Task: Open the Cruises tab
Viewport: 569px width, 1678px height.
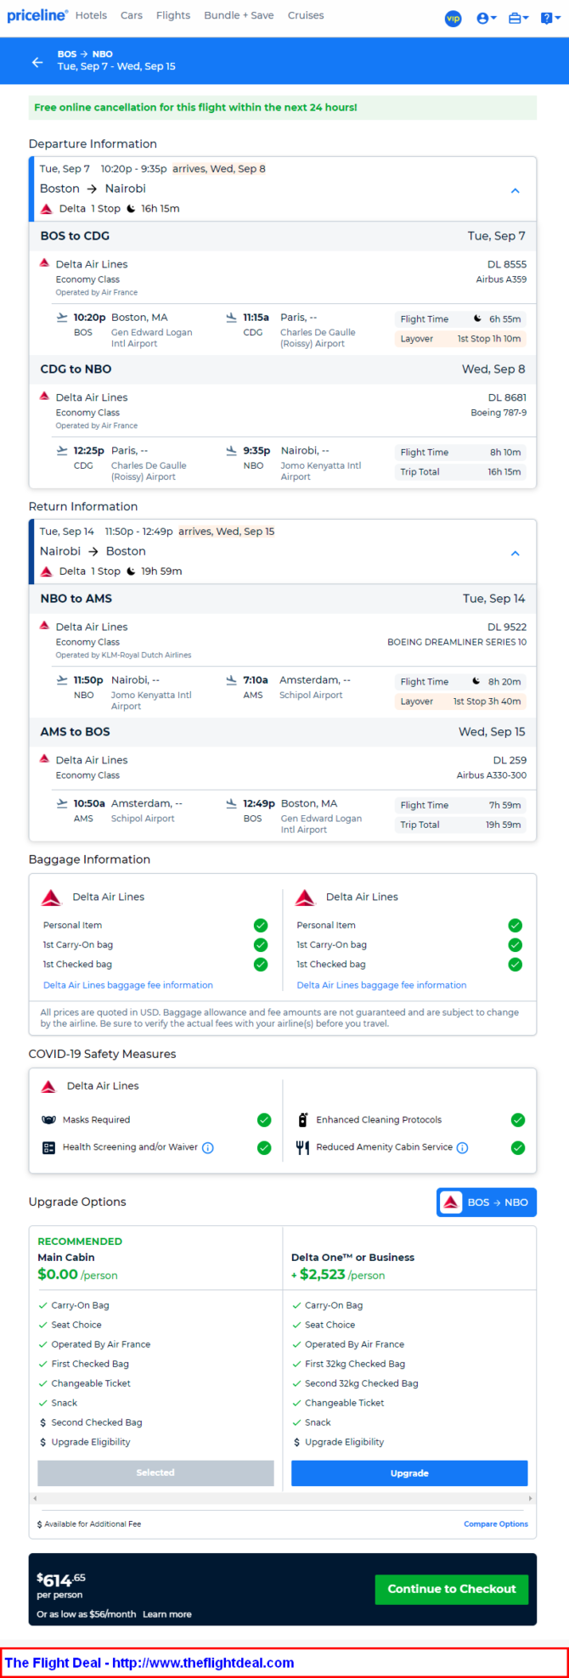Action: [x=306, y=15]
